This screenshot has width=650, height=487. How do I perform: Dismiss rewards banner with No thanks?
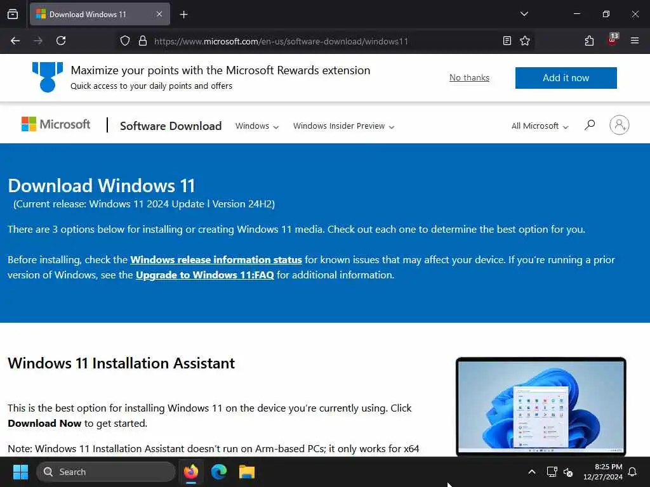point(469,77)
